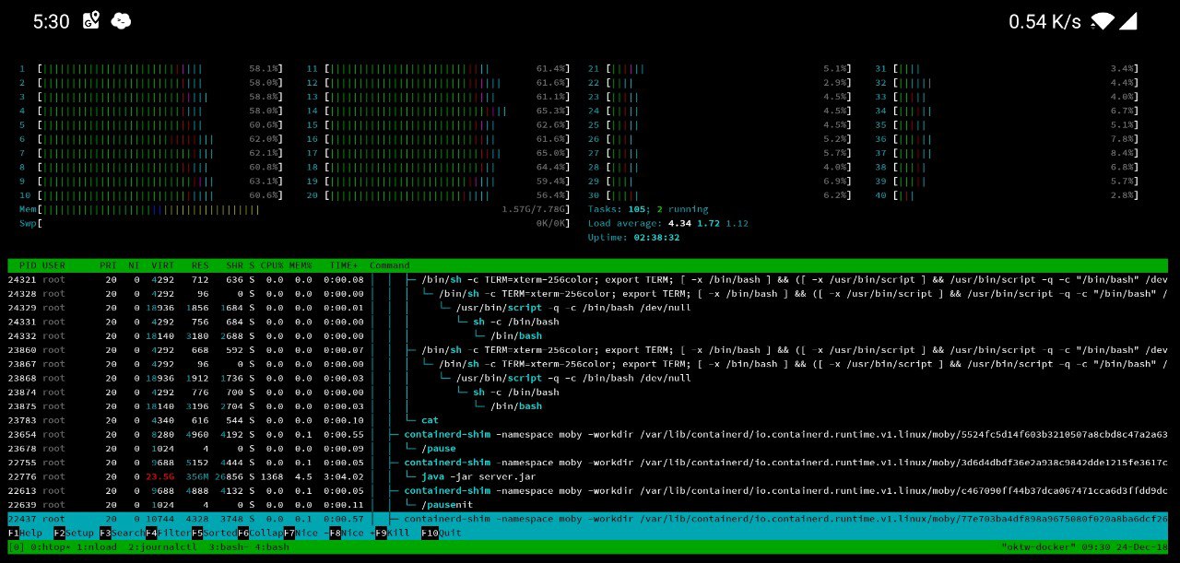The image size is (1180, 563).
Task: Switch to tmux window 3:bash-
Action: [x=227, y=547]
